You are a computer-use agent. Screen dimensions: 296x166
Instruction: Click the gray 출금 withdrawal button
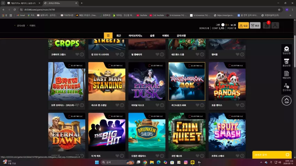tap(255, 25)
